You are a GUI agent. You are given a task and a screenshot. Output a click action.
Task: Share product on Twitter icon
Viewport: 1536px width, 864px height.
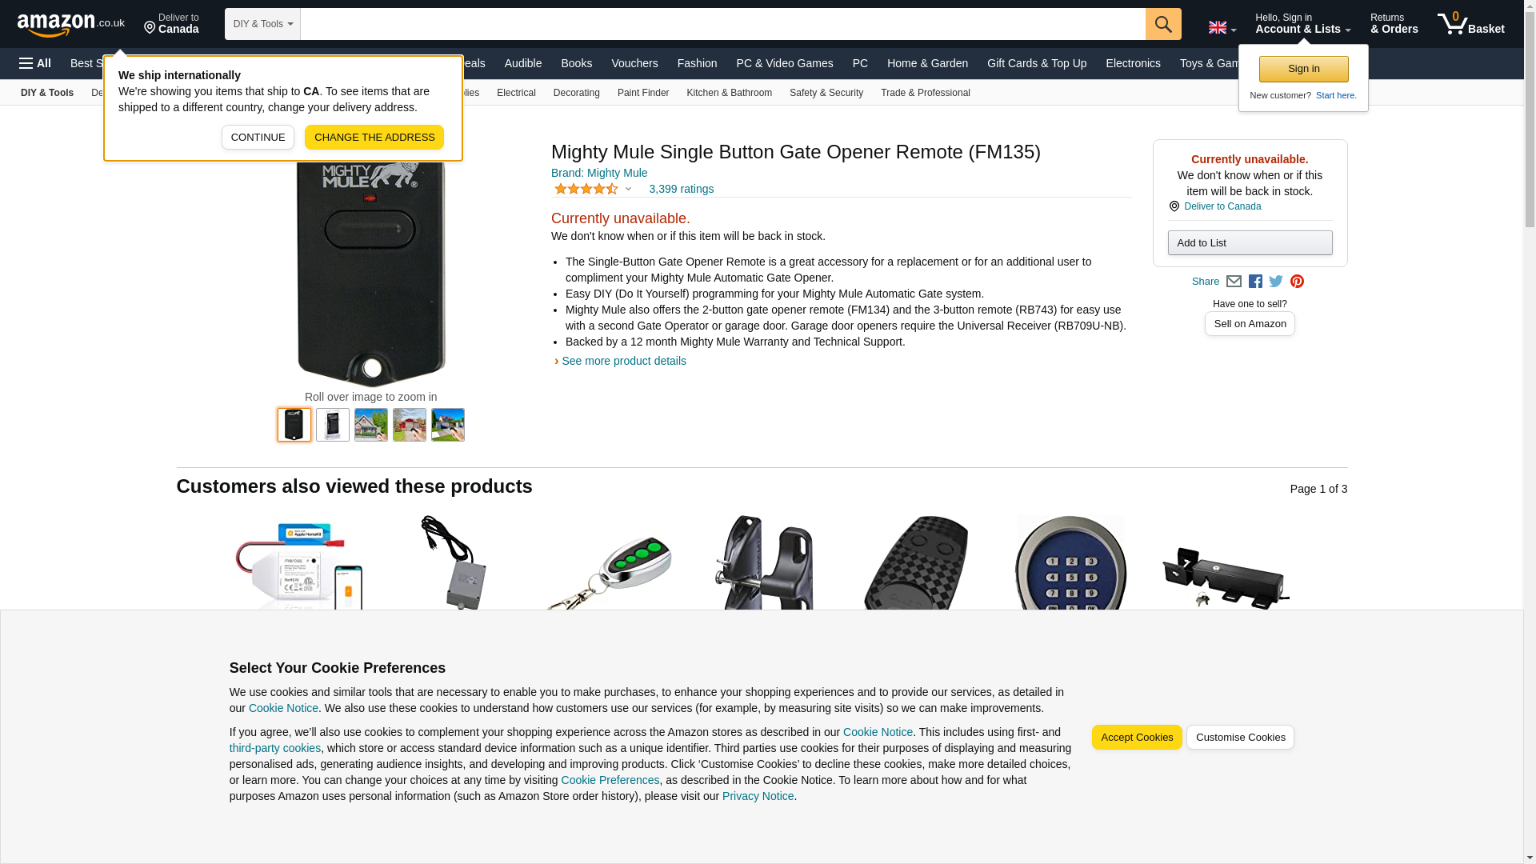point(1276,282)
